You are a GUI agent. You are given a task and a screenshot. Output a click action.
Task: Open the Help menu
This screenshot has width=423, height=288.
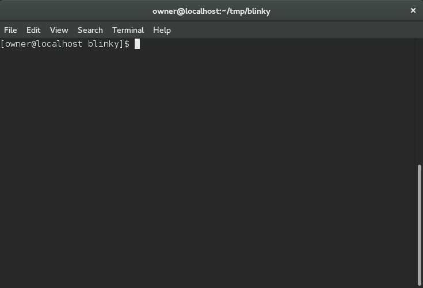pyautogui.click(x=162, y=30)
